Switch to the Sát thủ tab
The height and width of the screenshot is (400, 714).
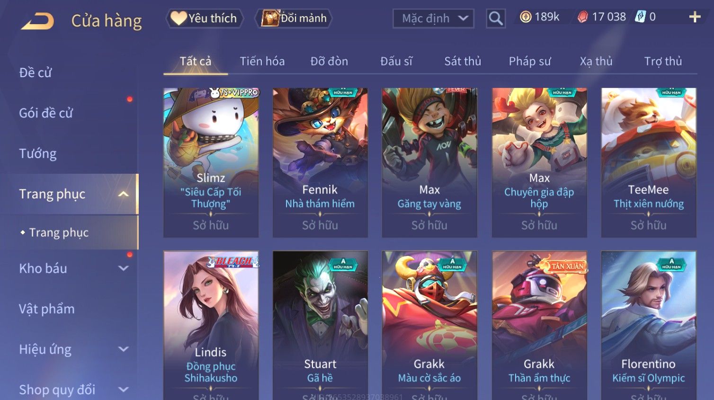(x=463, y=61)
